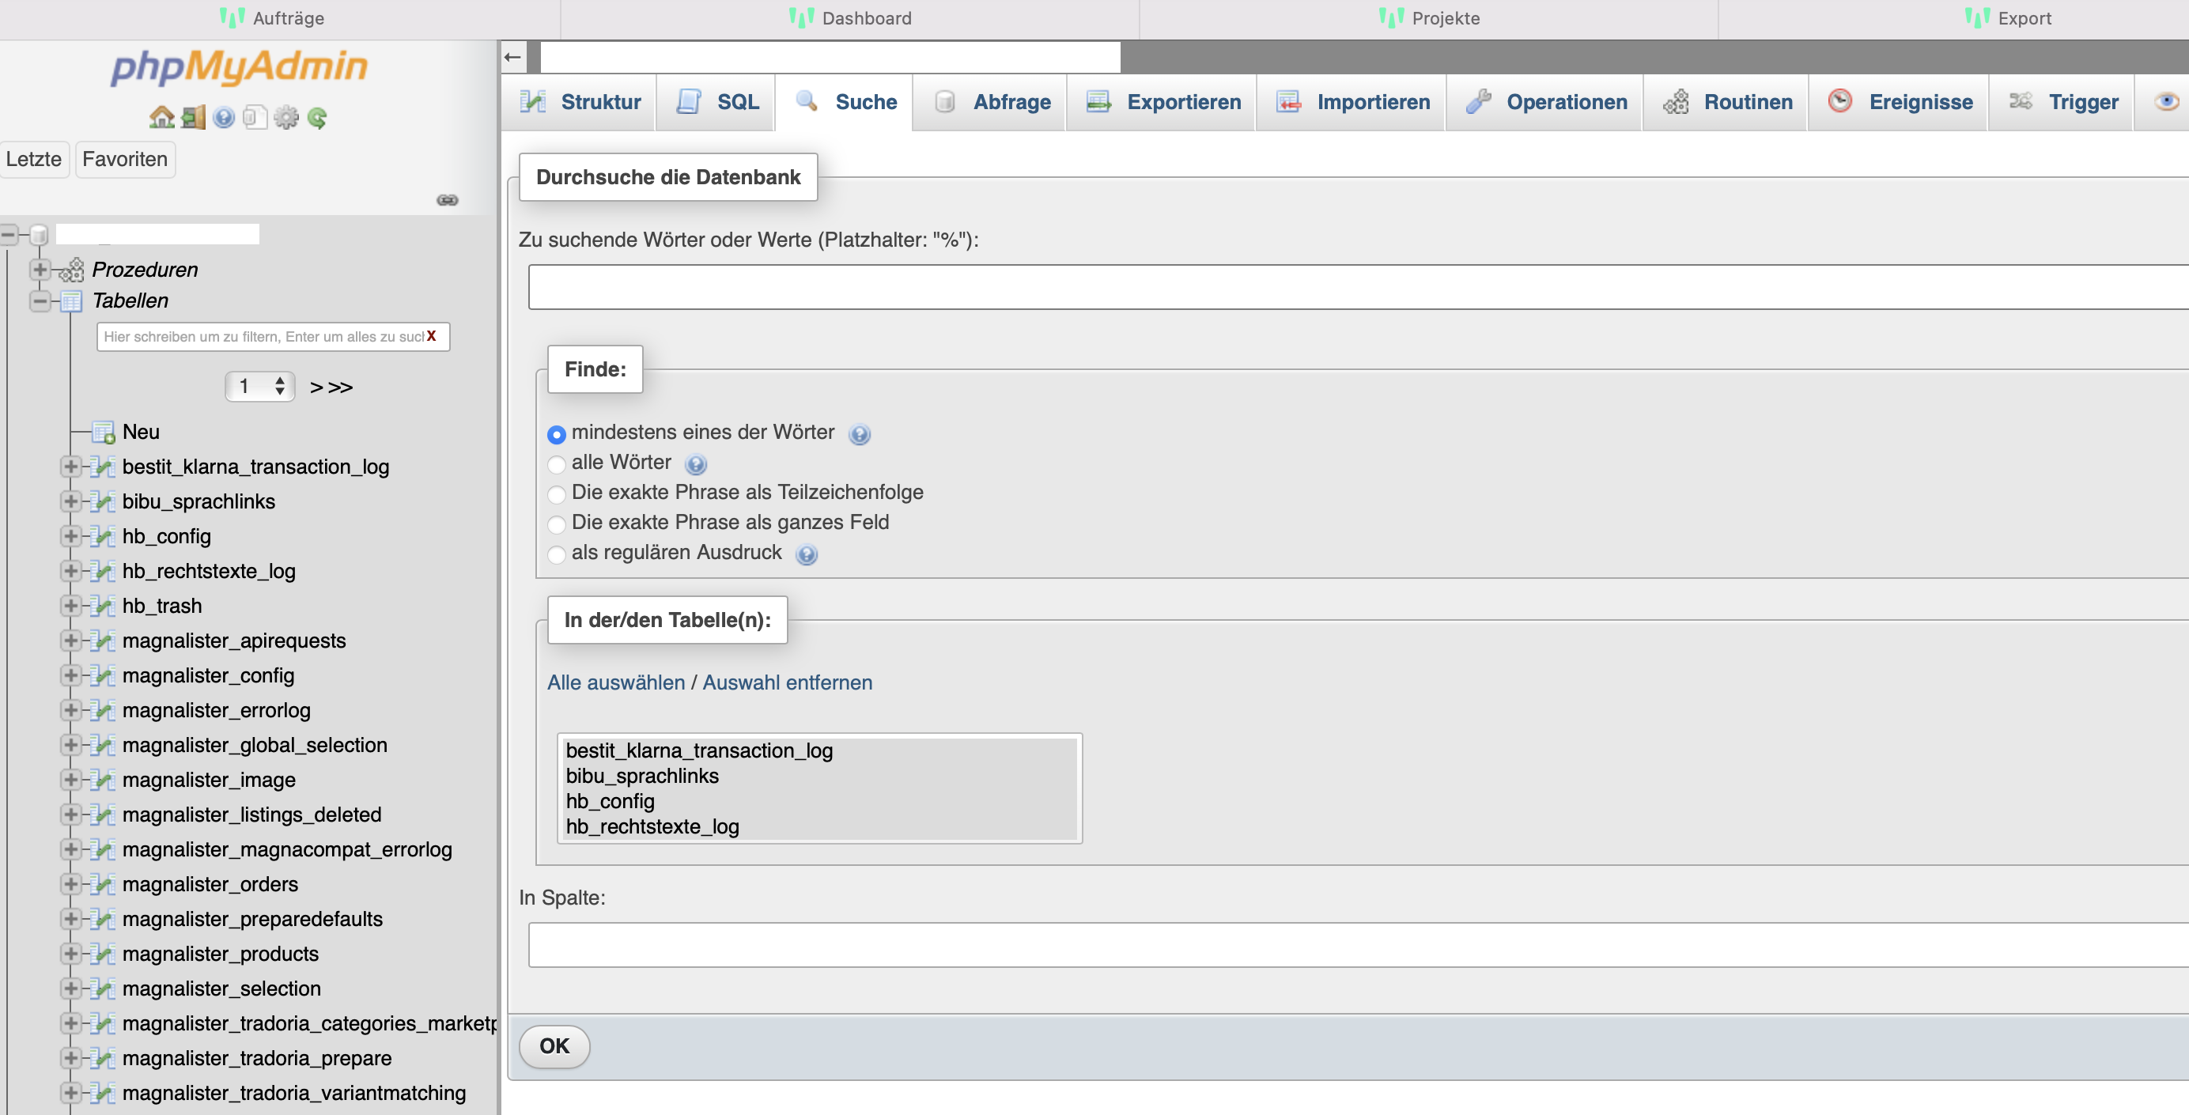
Task: Open the Routinen tab
Action: pos(1726,102)
